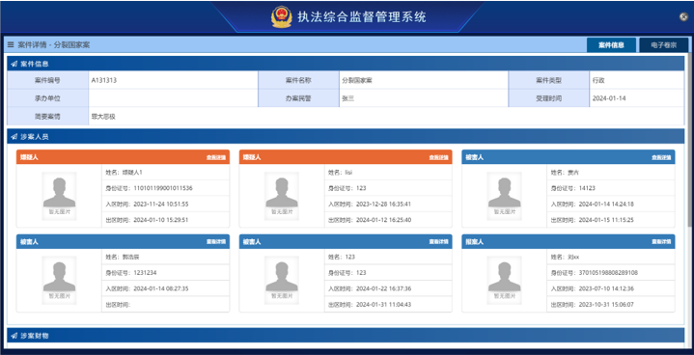694x355 pixels.
Task: Open 查看详情 for victim entered 2024-01-22 16:37:36
Action: (438, 242)
